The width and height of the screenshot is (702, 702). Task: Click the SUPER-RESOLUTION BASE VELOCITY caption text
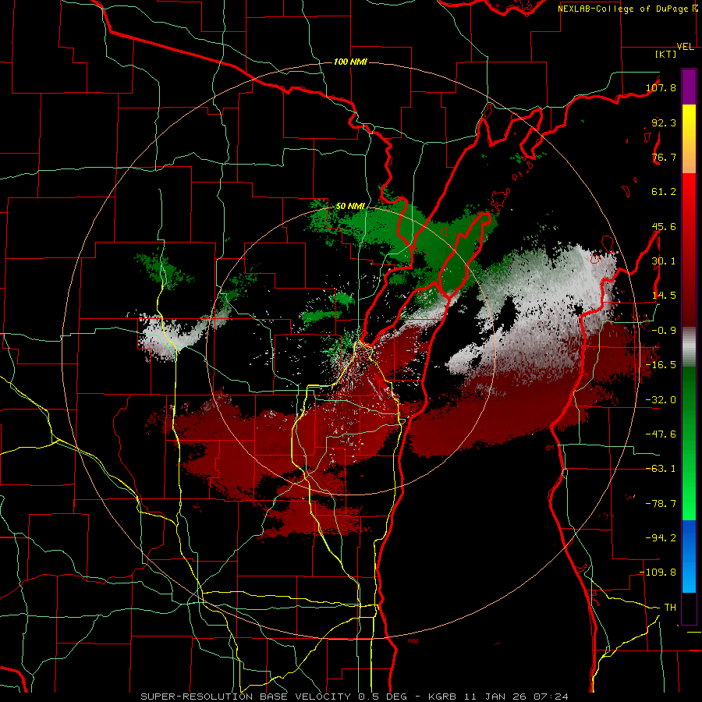pyautogui.click(x=246, y=697)
